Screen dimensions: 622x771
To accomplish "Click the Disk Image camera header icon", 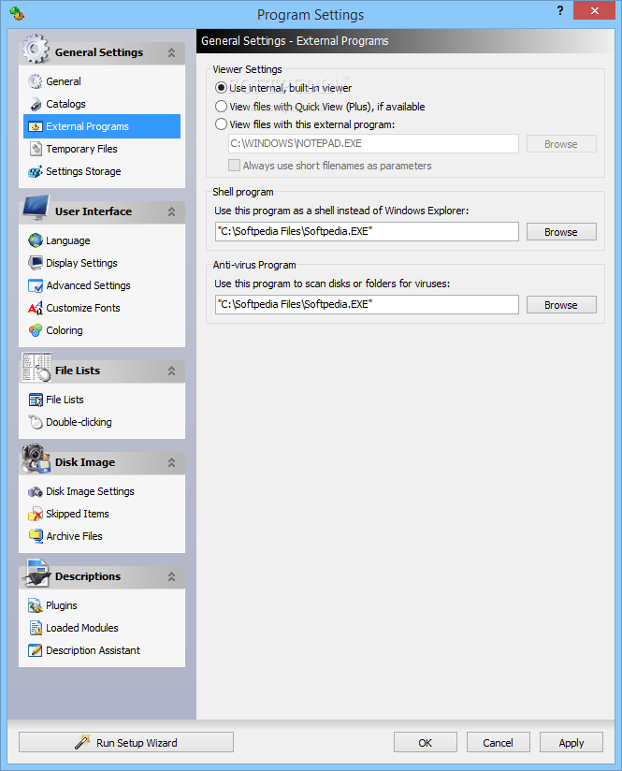I will click(x=36, y=458).
